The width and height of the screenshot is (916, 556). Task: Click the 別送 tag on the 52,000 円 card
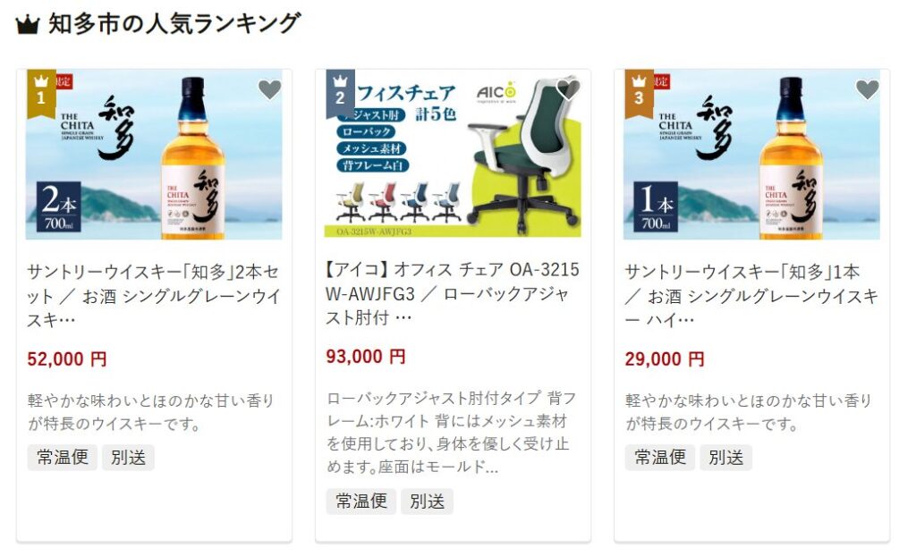(x=129, y=457)
